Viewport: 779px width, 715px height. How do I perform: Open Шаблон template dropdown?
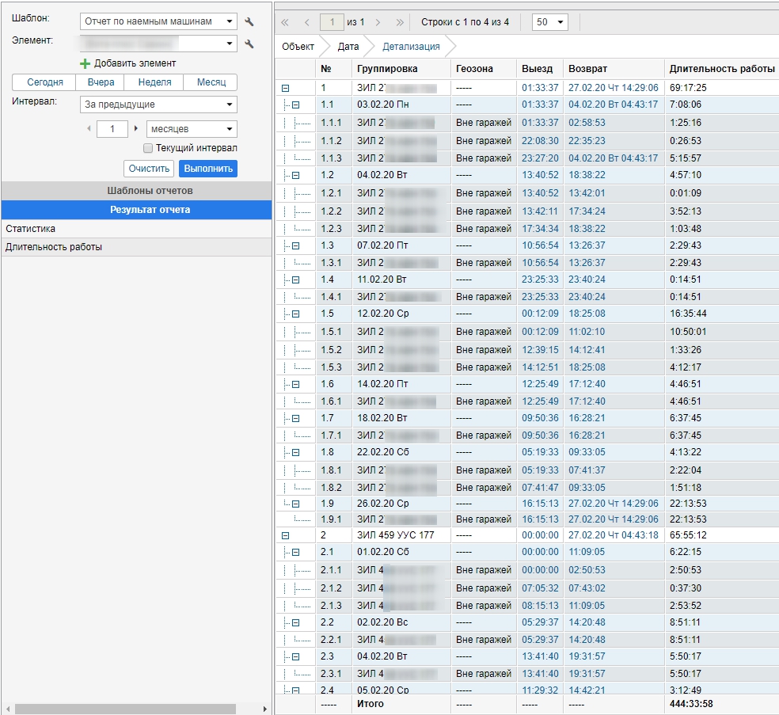coord(158,22)
